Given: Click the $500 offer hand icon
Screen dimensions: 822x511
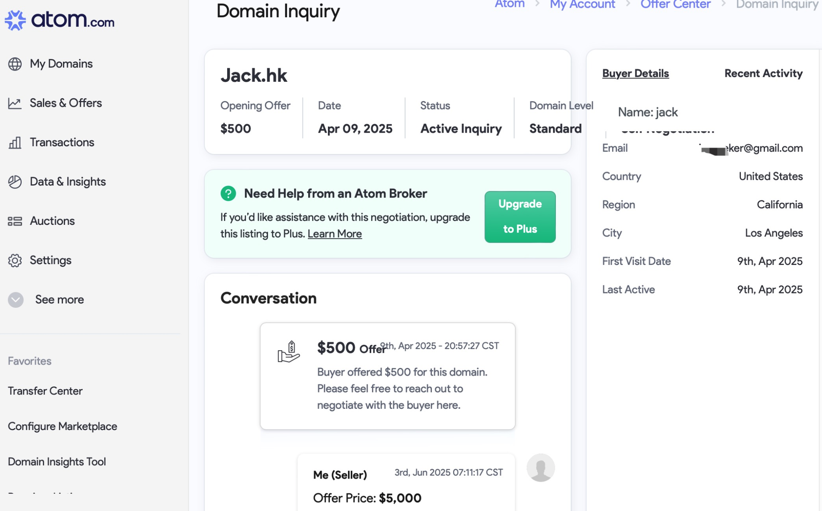Looking at the screenshot, I should tap(289, 352).
